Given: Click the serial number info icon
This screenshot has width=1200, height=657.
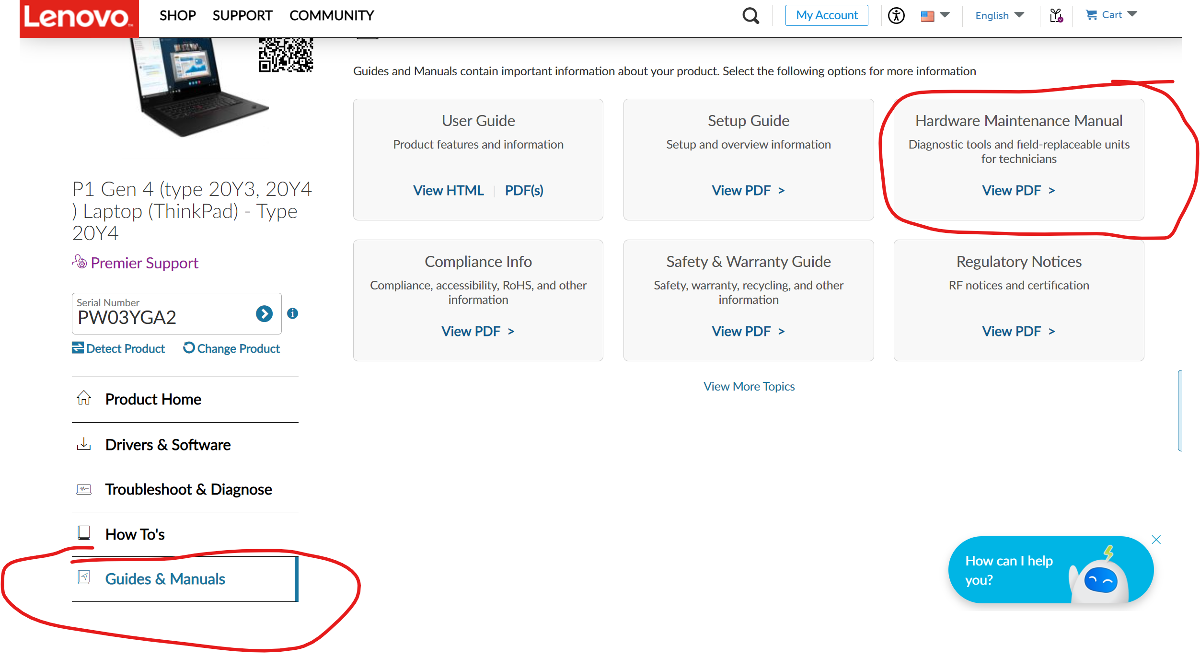Looking at the screenshot, I should (x=292, y=313).
